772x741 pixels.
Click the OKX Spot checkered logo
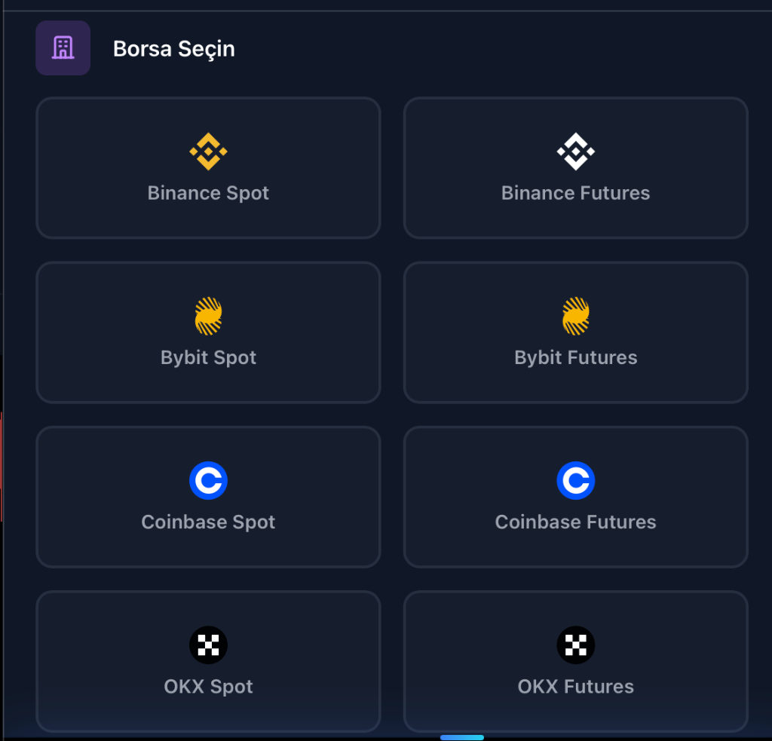click(x=208, y=645)
